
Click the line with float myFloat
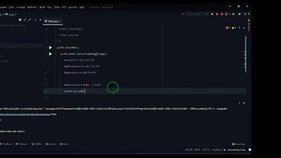click(83, 85)
